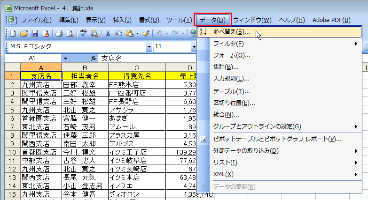Open the font name dropdown
368x200 pixels.
tap(149, 46)
